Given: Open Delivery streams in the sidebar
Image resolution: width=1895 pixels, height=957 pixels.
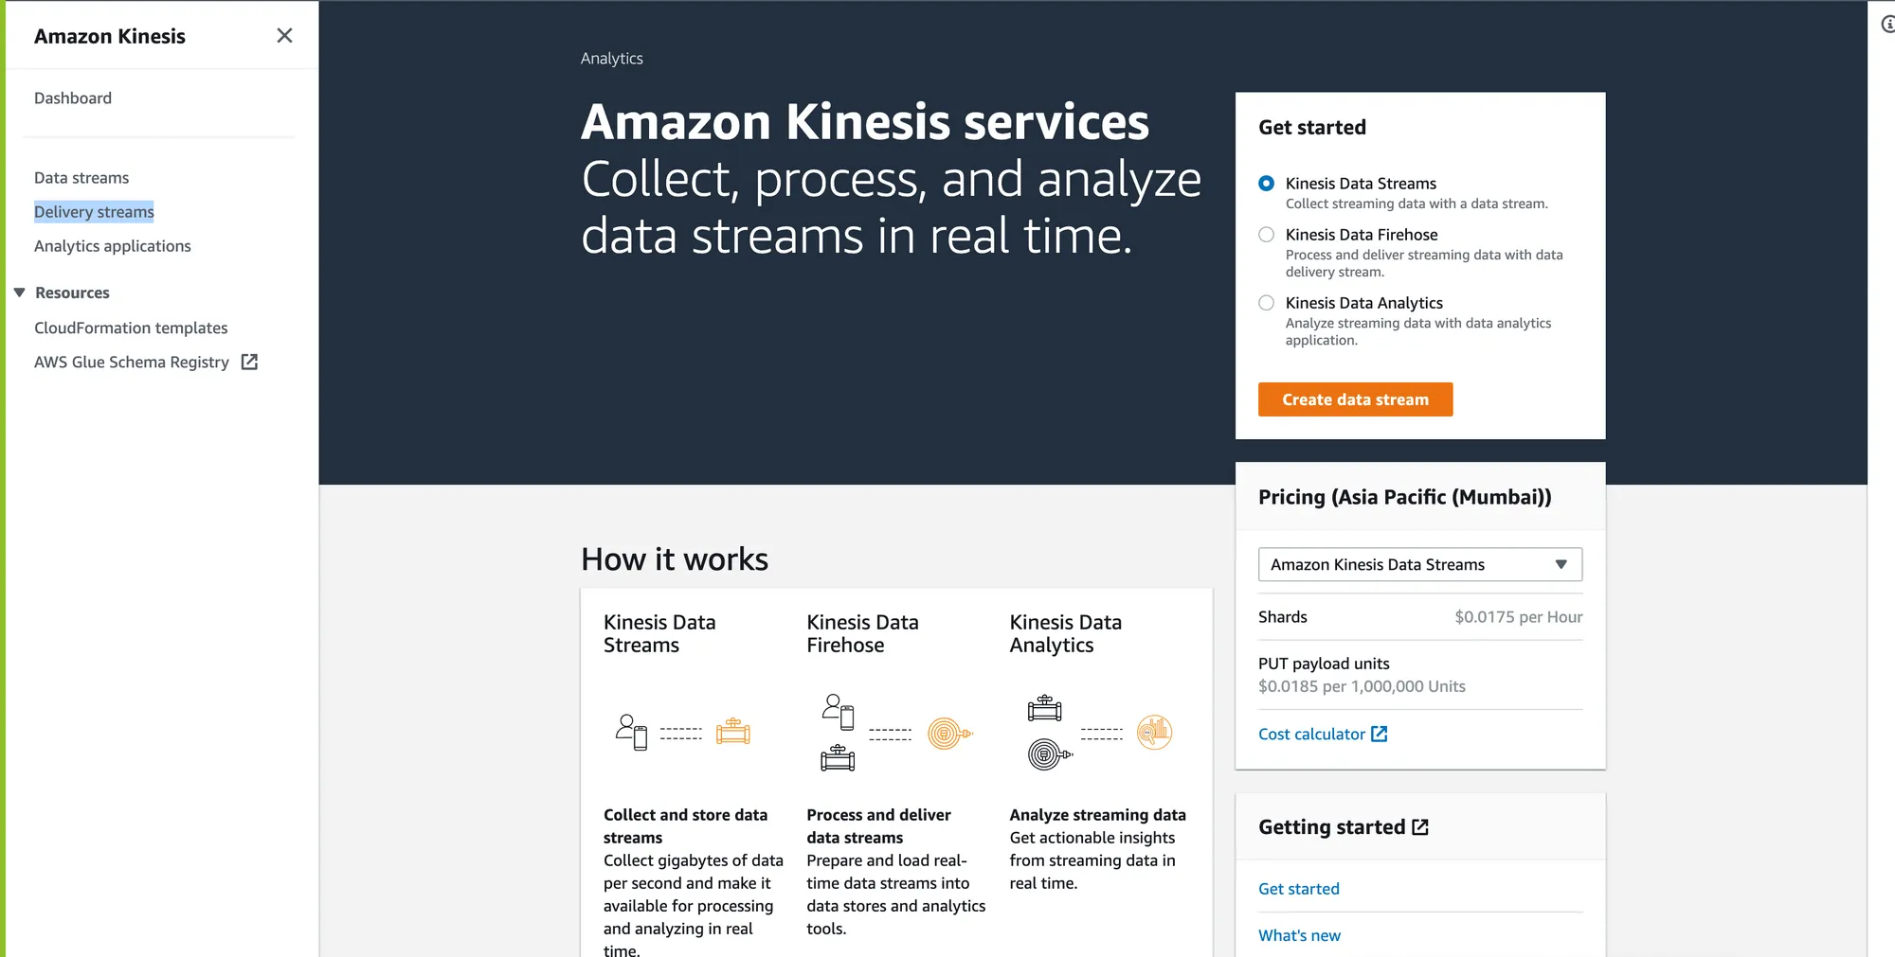Looking at the screenshot, I should (x=94, y=212).
